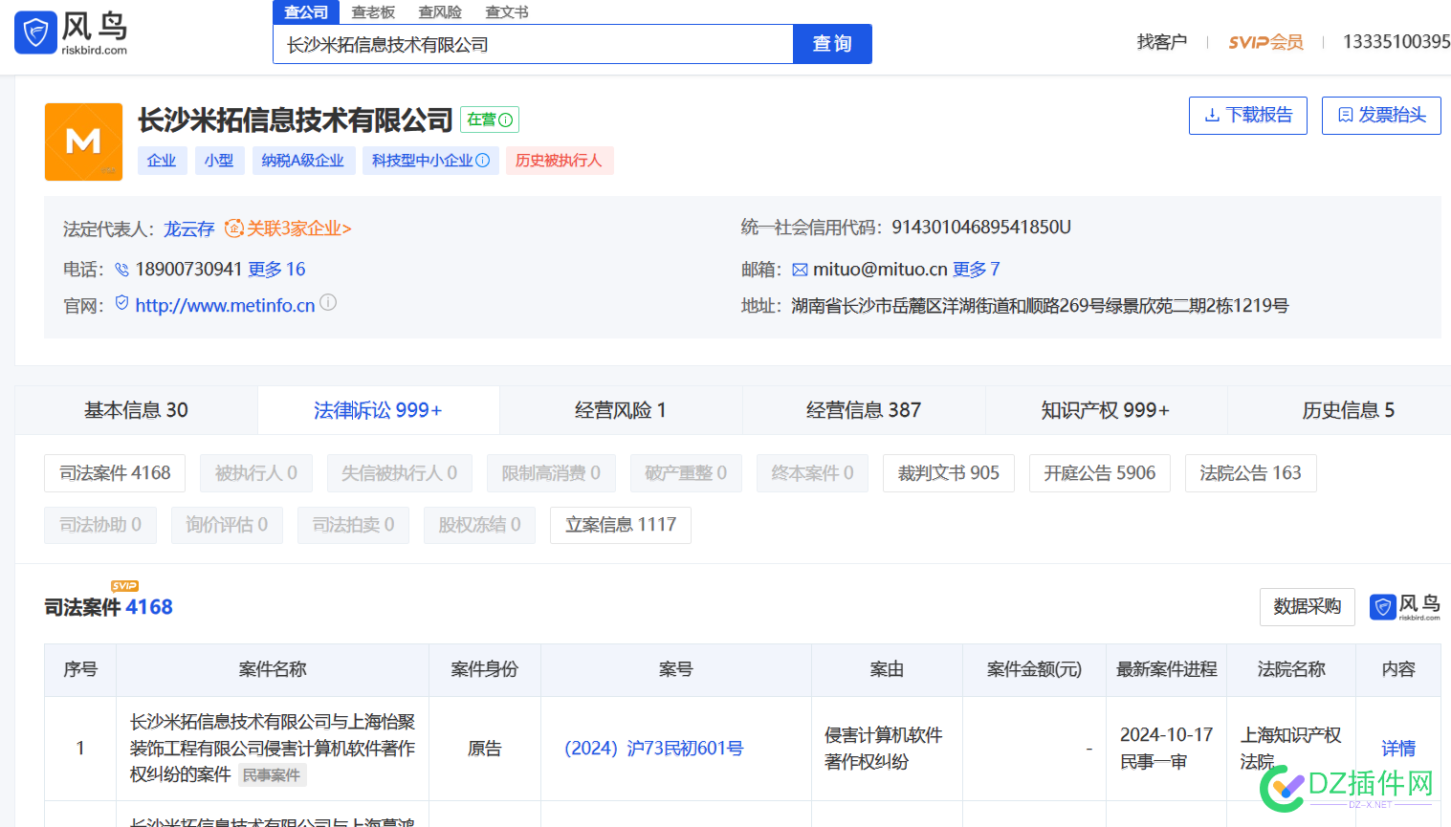
Task: Select 知识产权 999+ tab
Action: point(1106,410)
